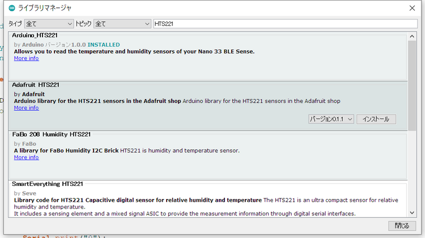Viewport: 425px width, 238px height.
Task: Close the Library Manager window with X
Action: [x=412, y=8]
